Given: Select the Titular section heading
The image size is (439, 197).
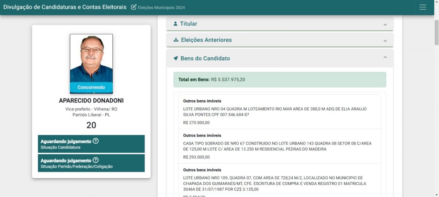Looking at the screenshot, I should coord(188,24).
